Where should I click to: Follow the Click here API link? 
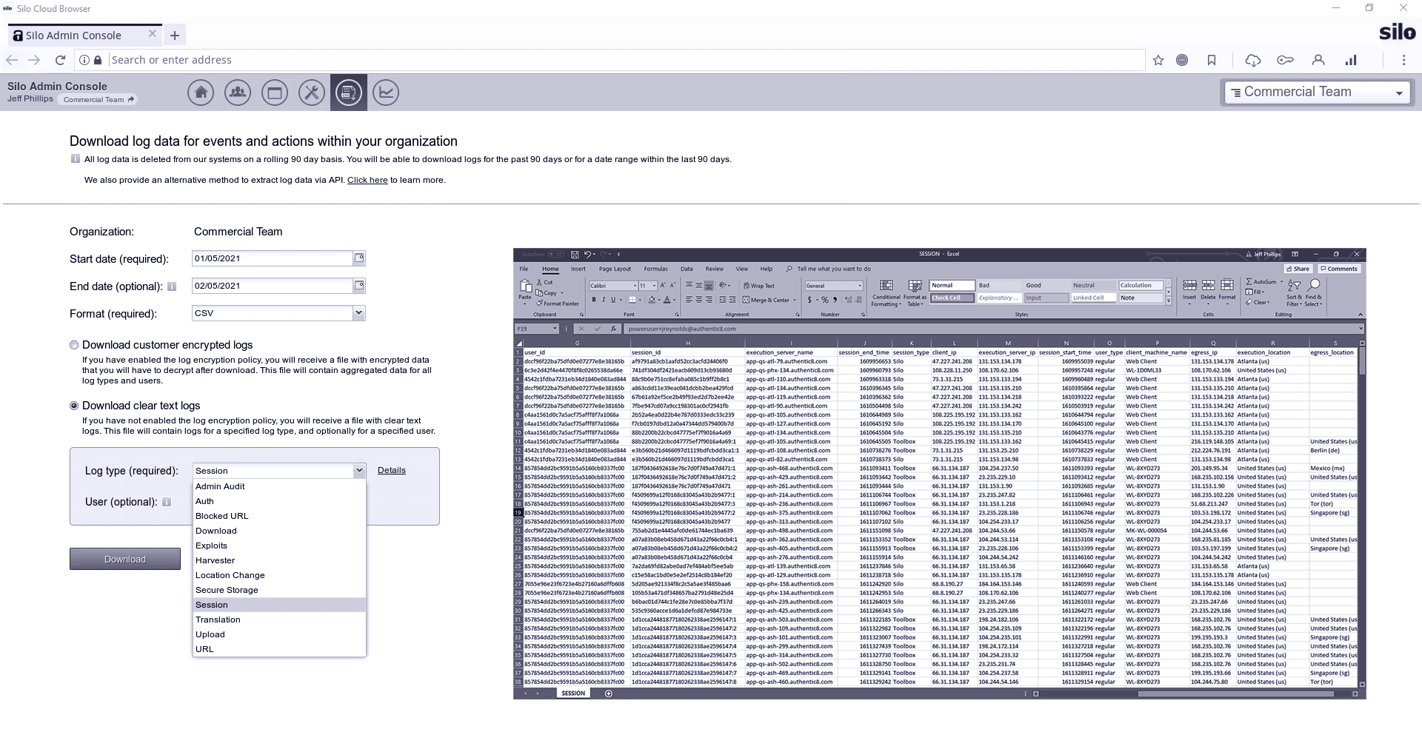[367, 180]
